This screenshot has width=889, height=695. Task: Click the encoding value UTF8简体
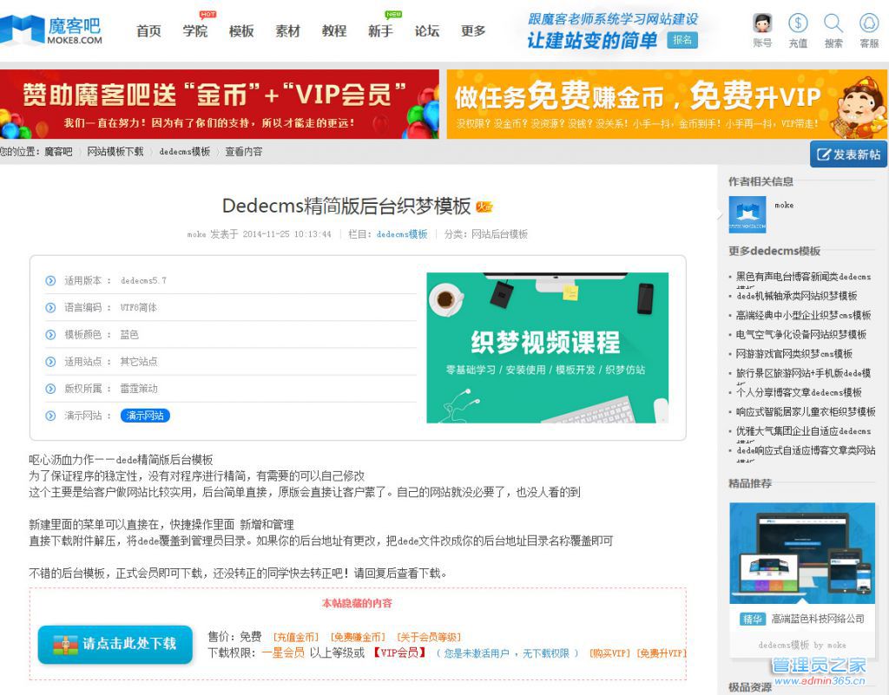pyautogui.click(x=139, y=307)
